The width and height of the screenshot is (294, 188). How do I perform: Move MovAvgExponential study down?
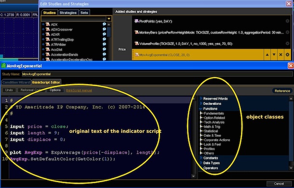(x=274, y=55)
